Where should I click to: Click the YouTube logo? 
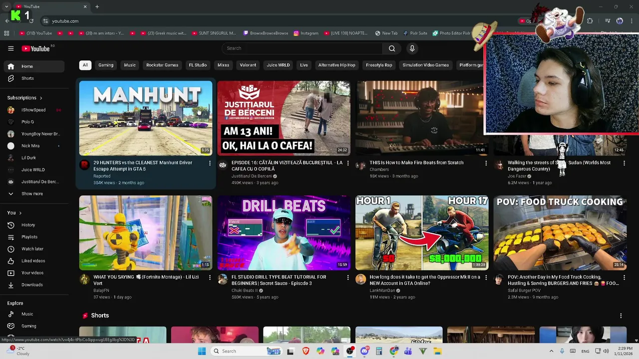tap(35, 48)
